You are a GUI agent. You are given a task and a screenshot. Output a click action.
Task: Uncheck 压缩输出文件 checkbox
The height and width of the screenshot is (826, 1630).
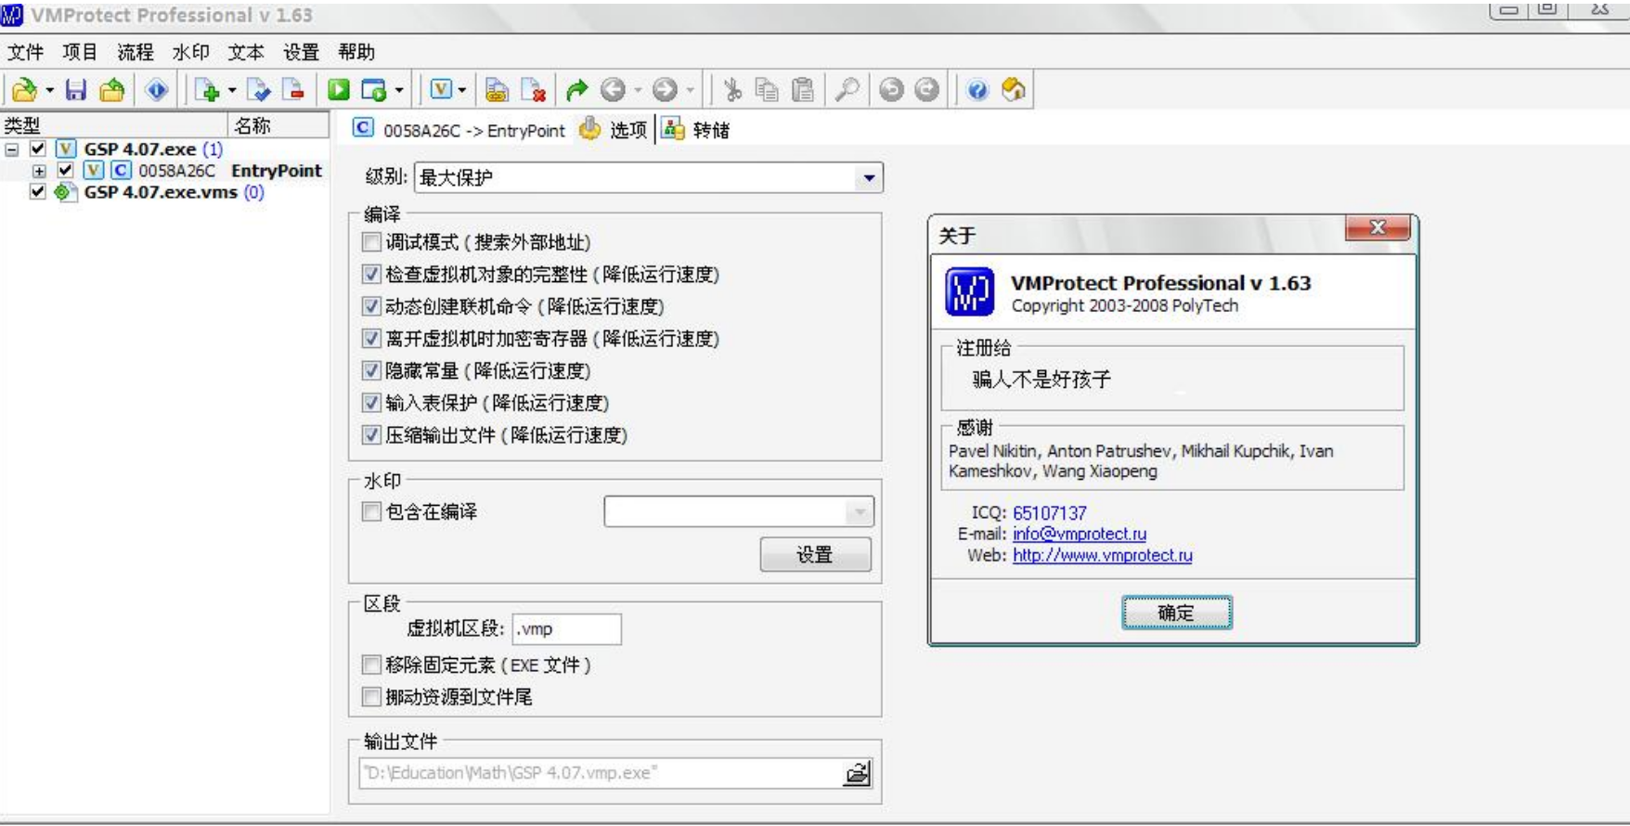pos(371,435)
